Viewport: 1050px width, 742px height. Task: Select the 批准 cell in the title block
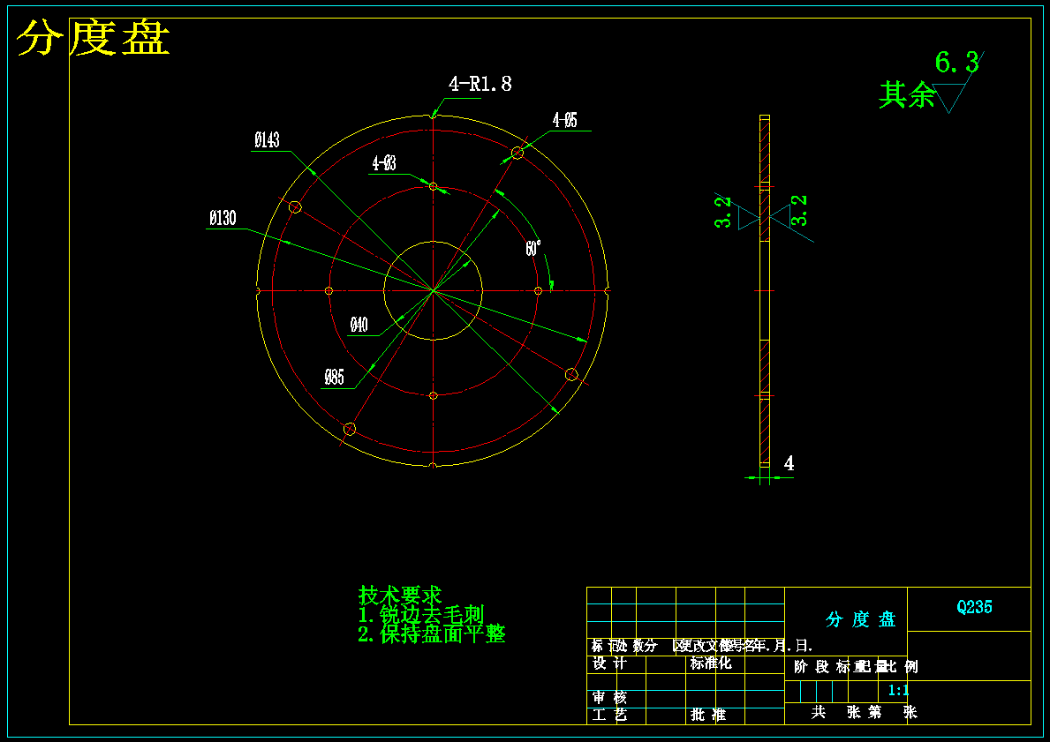point(708,715)
